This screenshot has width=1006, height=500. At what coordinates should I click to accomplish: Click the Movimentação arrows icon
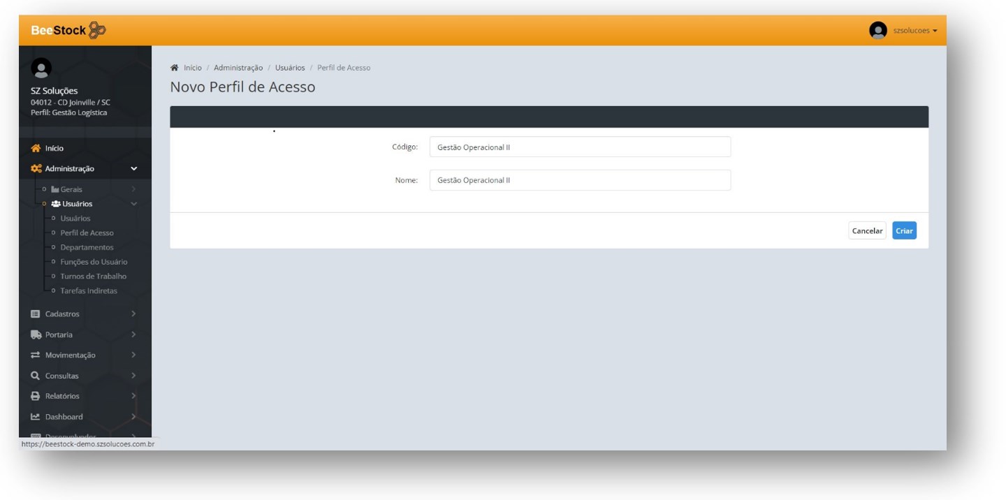(36, 355)
